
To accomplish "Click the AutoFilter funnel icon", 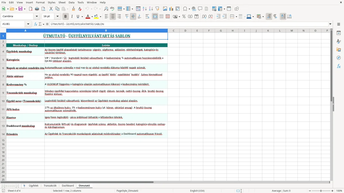I will coord(157,9).
